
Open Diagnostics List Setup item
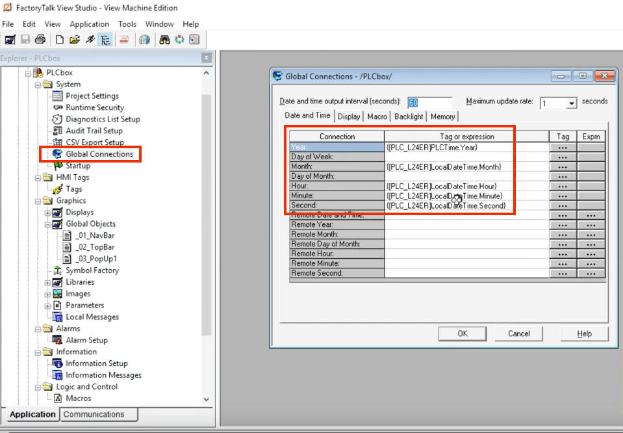point(102,119)
